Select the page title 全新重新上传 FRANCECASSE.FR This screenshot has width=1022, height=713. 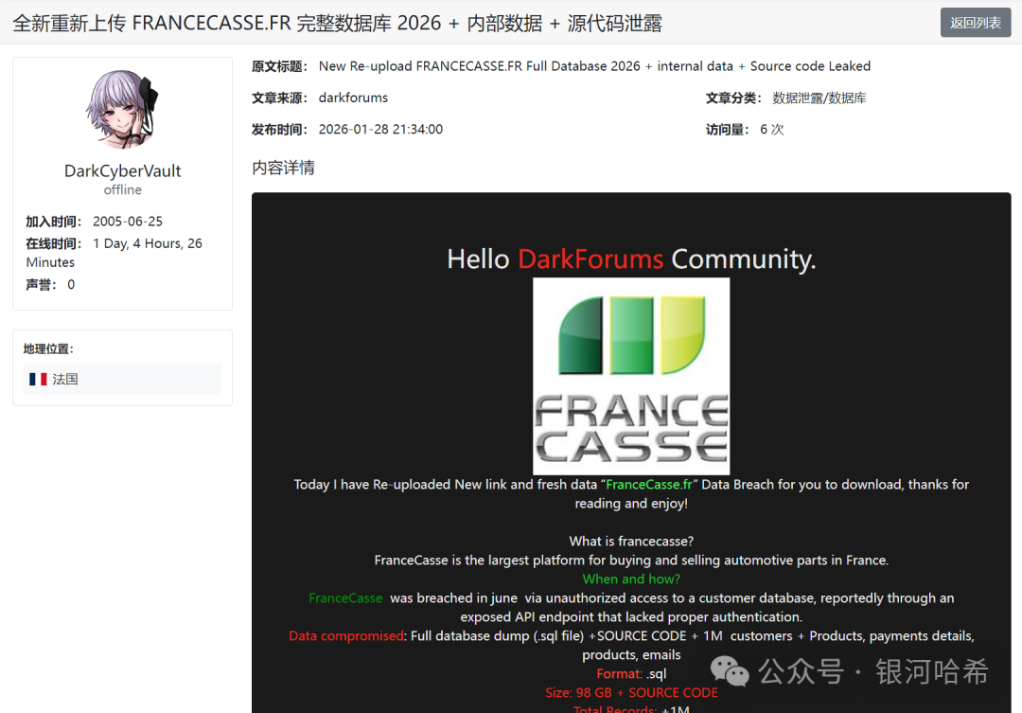337,24
